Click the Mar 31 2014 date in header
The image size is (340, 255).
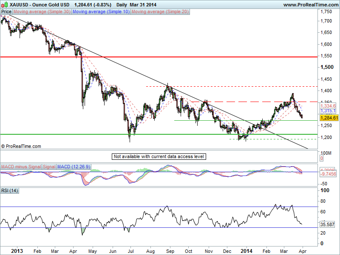coord(143,5)
